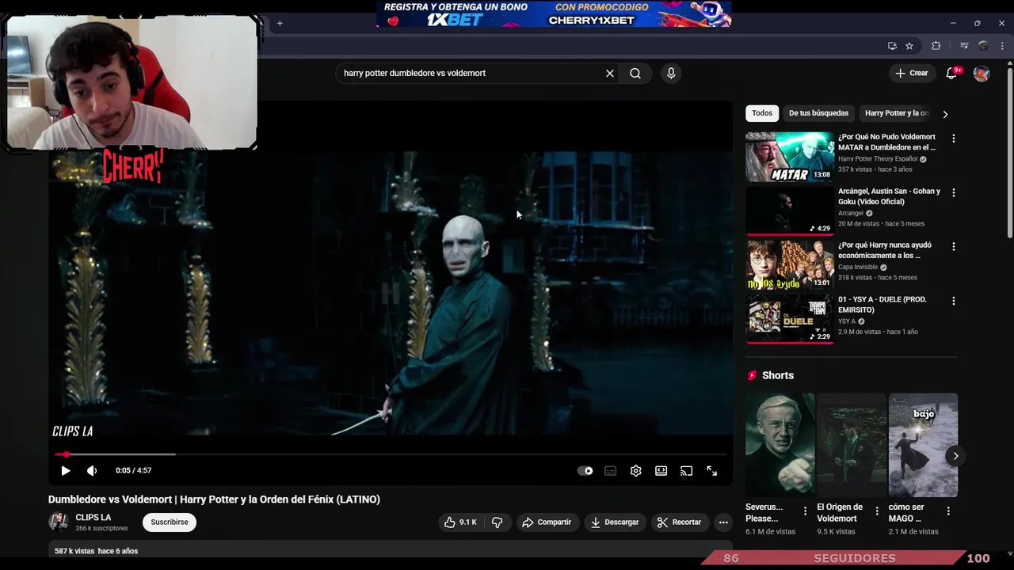The height and width of the screenshot is (570, 1014).
Task: Open the CLIPS LA channel avatar
Action: tap(59, 522)
